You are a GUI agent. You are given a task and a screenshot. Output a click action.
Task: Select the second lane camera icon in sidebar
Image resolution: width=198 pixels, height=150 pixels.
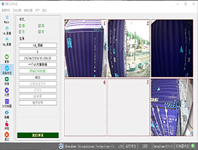click(x=7, y=40)
